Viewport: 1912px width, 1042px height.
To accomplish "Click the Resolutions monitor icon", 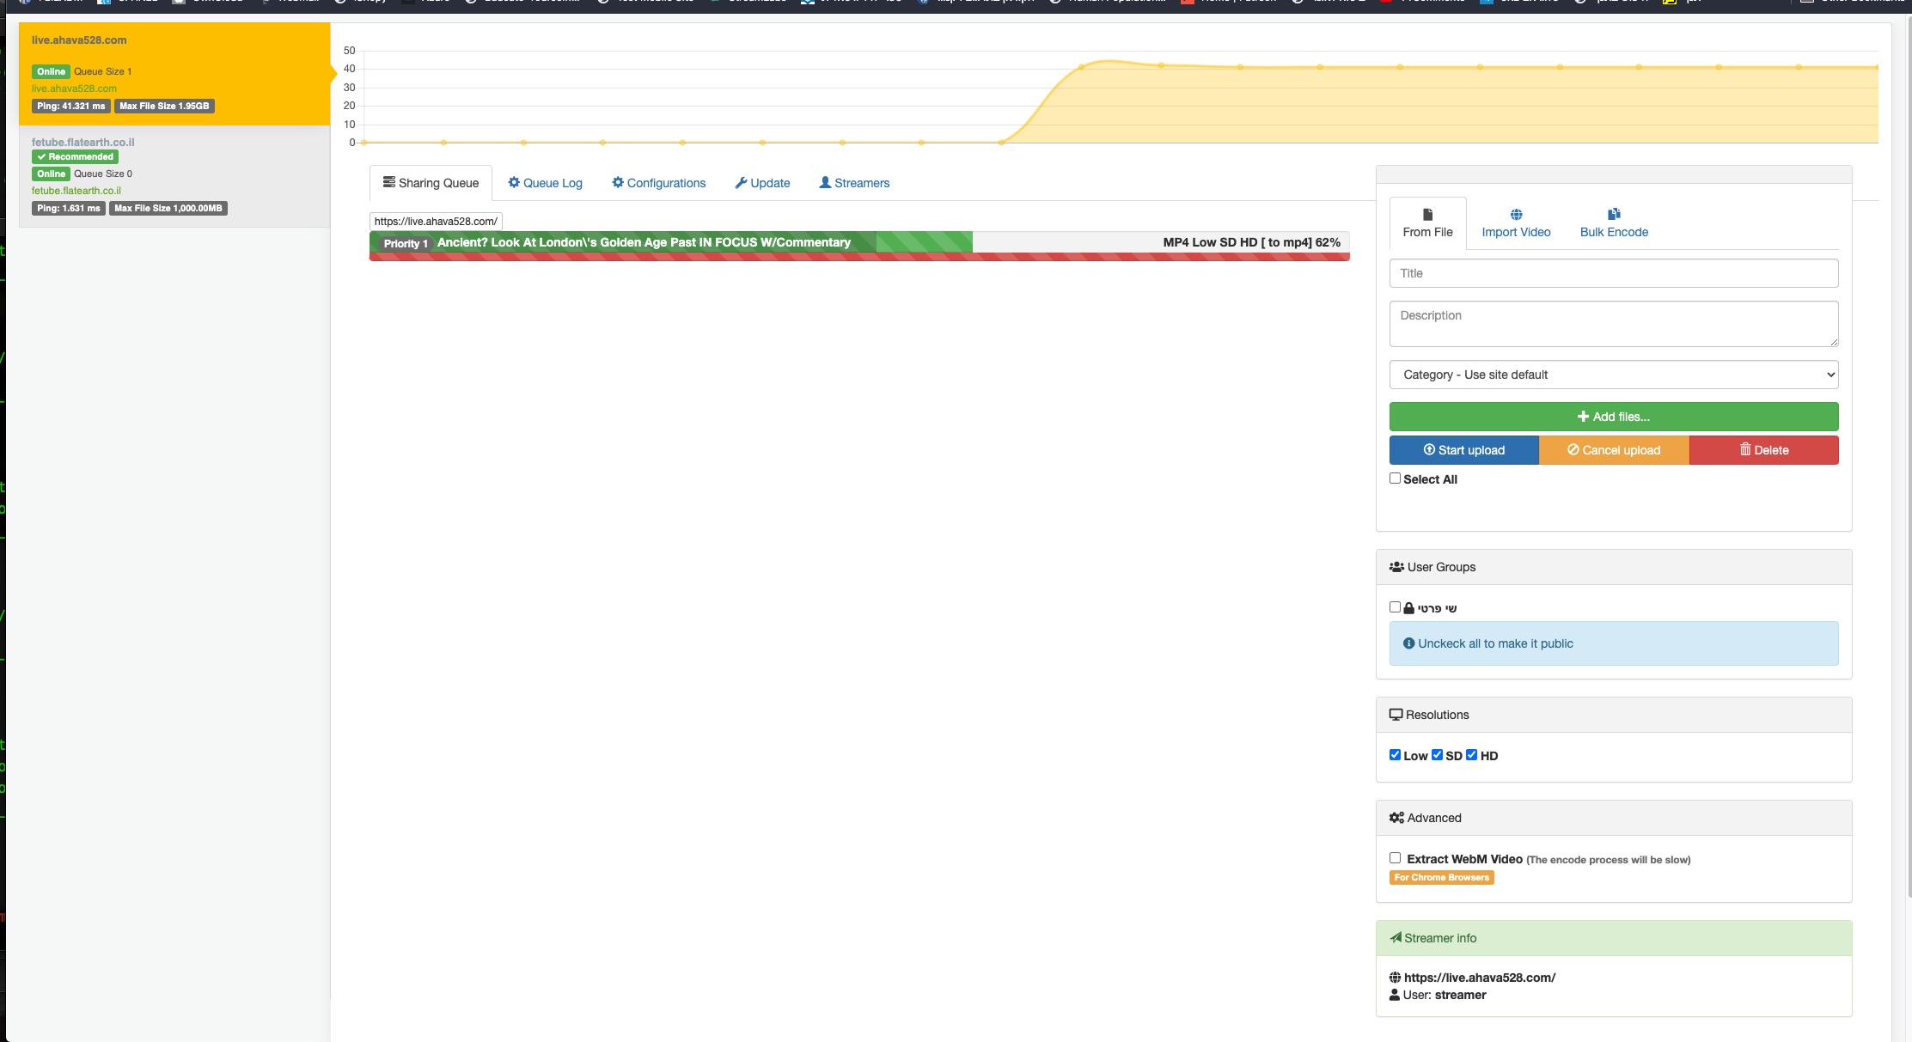I will [x=1396, y=715].
